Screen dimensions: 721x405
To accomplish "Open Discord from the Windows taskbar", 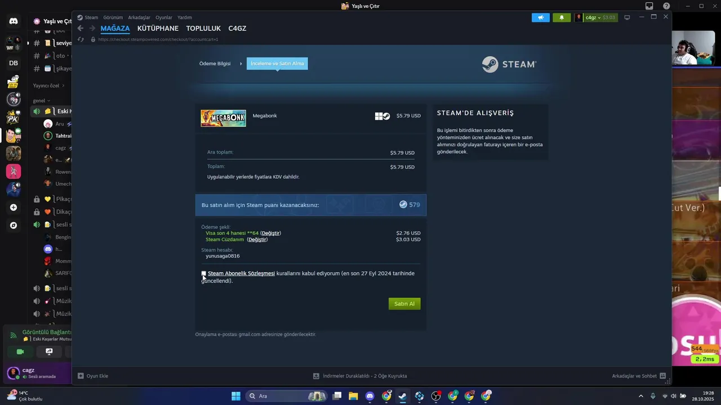I will pyautogui.click(x=370, y=396).
